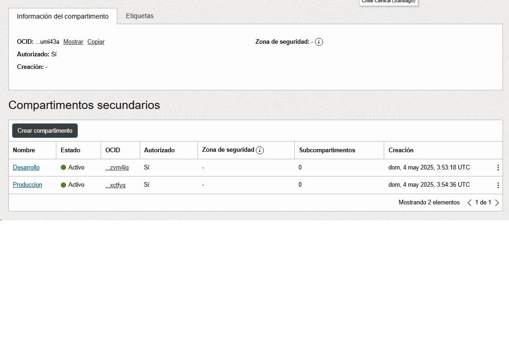Click OCID ...zvm4jq of Desarrollo

pos(117,168)
